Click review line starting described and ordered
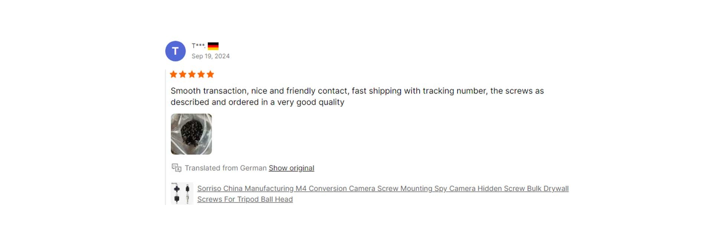Screen dimensions: 713x241 point(257,102)
